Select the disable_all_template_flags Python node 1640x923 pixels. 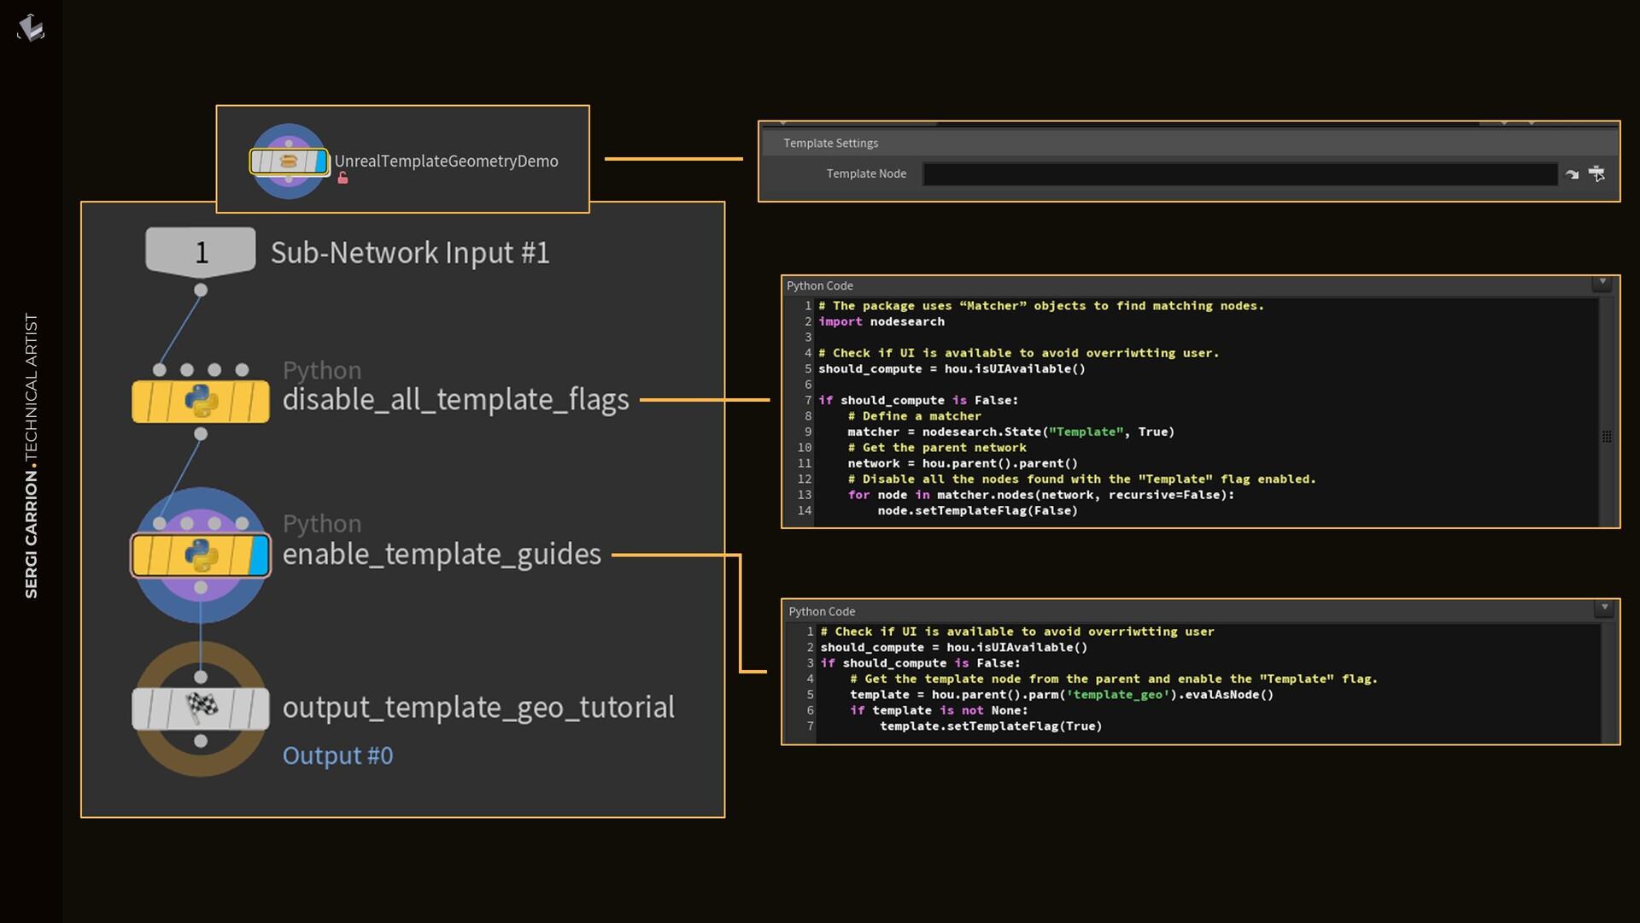(201, 402)
